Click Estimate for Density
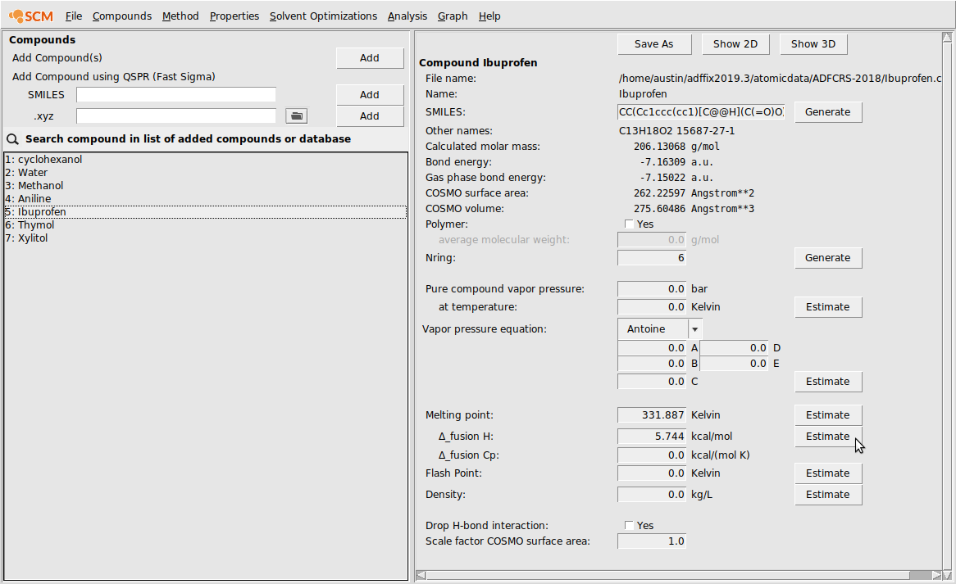Screen dimensions: 956x584 point(827,495)
